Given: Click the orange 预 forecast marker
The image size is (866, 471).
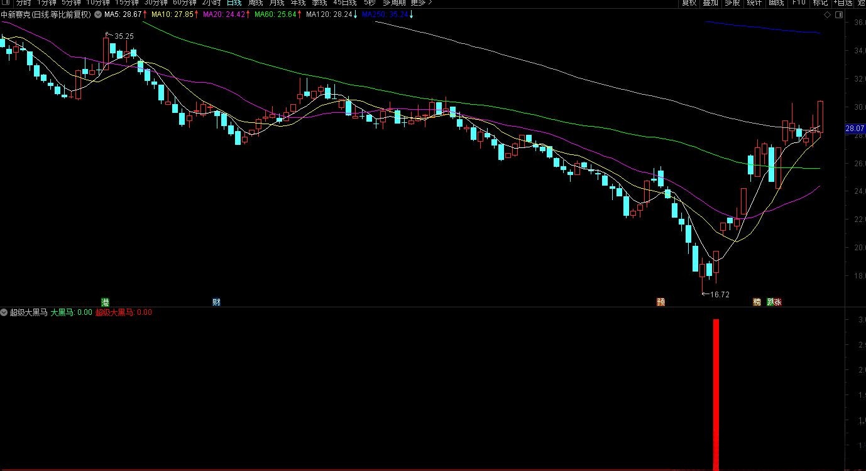Looking at the screenshot, I should tap(660, 302).
